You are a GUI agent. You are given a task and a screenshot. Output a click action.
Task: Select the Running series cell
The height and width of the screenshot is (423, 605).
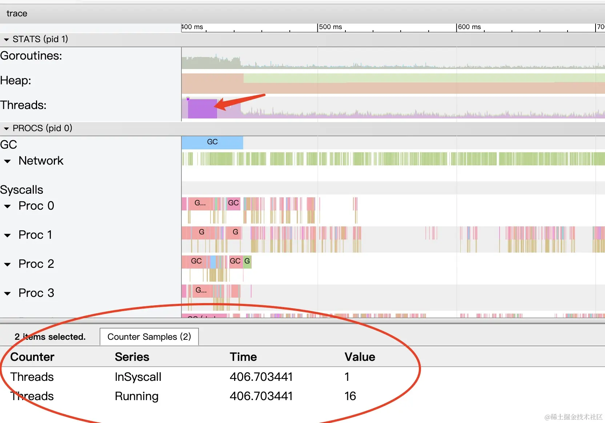coord(137,396)
